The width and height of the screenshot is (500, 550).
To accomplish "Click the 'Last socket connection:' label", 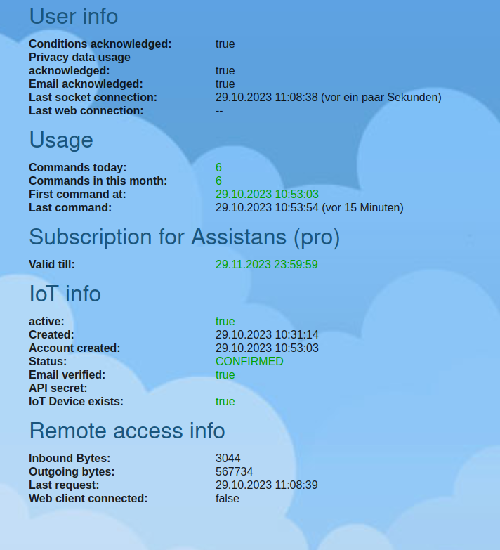I will (93, 98).
